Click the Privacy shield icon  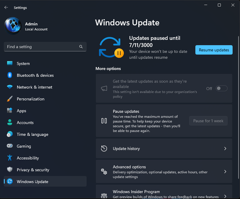(10, 169)
